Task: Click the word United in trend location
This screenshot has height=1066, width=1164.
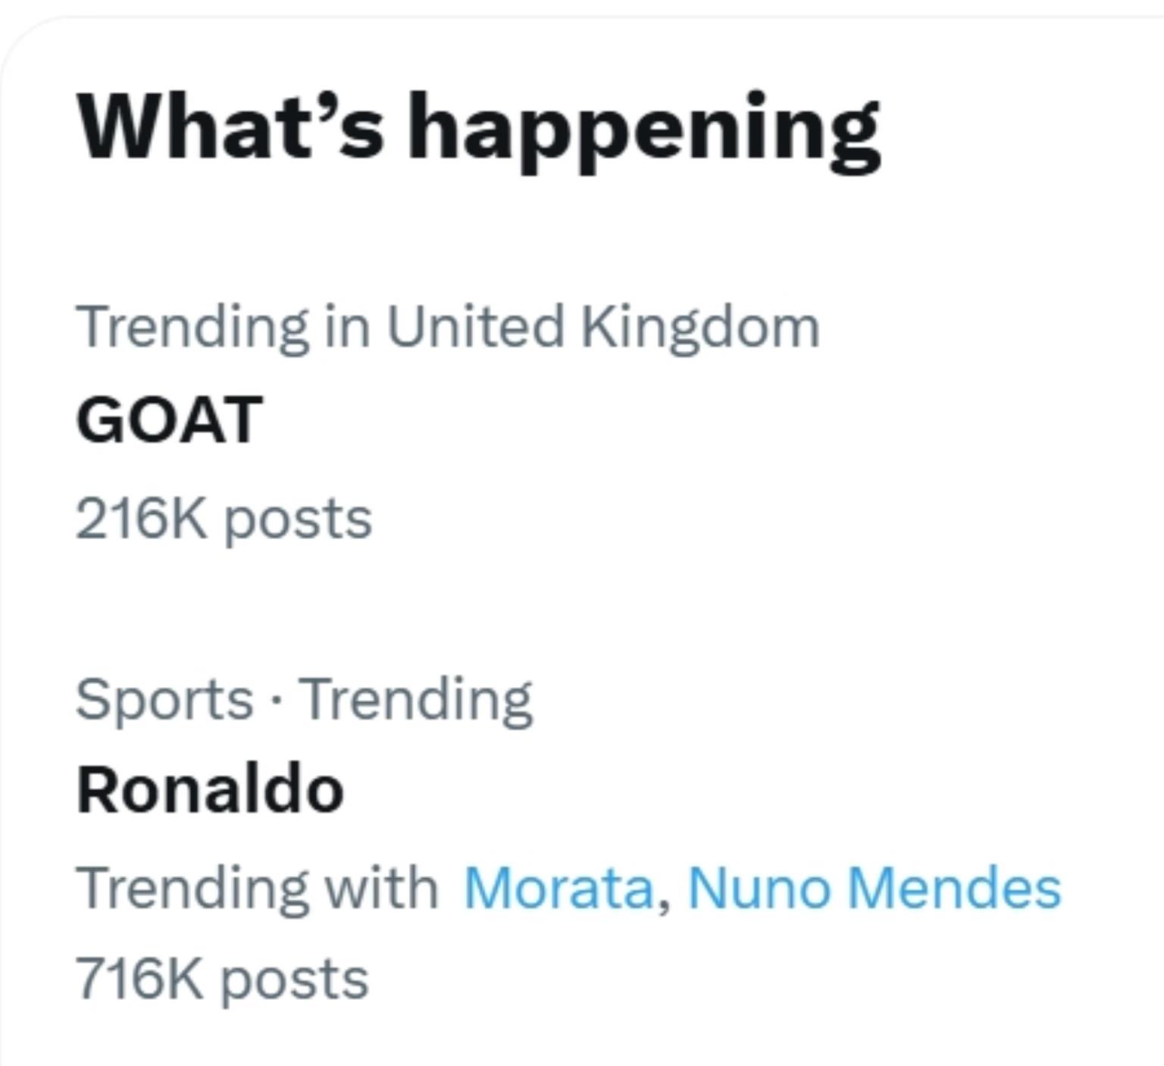Action: pyautogui.click(x=475, y=328)
